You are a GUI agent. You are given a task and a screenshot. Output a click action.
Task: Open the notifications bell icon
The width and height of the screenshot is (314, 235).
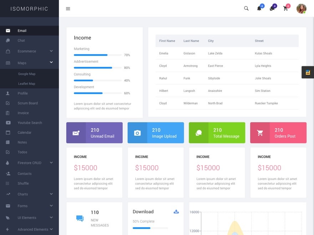pyautogui.click(x=259, y=9)
